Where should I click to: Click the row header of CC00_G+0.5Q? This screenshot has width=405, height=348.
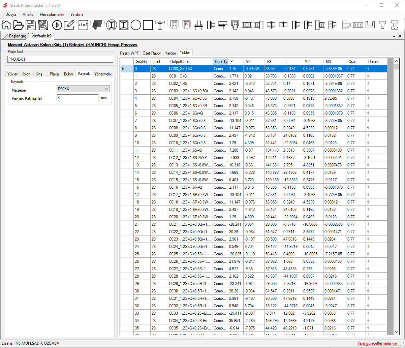click(x=127, y=69)
